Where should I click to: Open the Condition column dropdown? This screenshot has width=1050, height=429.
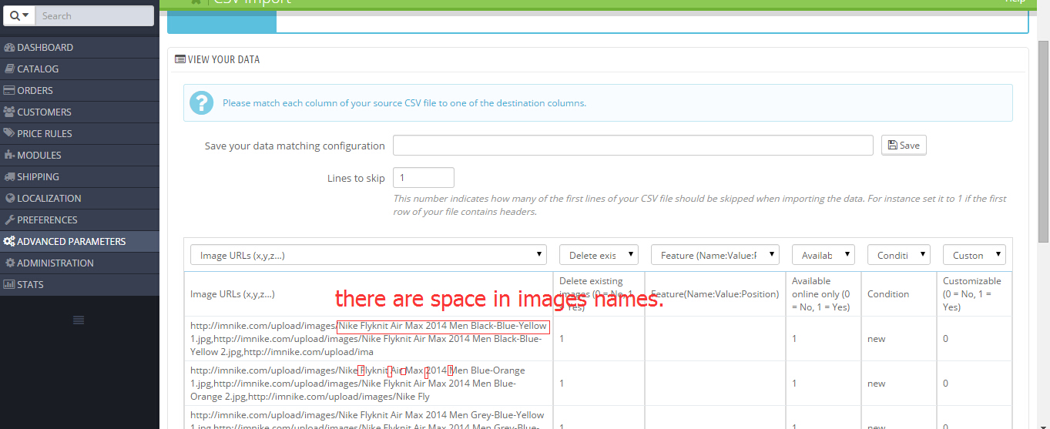click(899, 255)
